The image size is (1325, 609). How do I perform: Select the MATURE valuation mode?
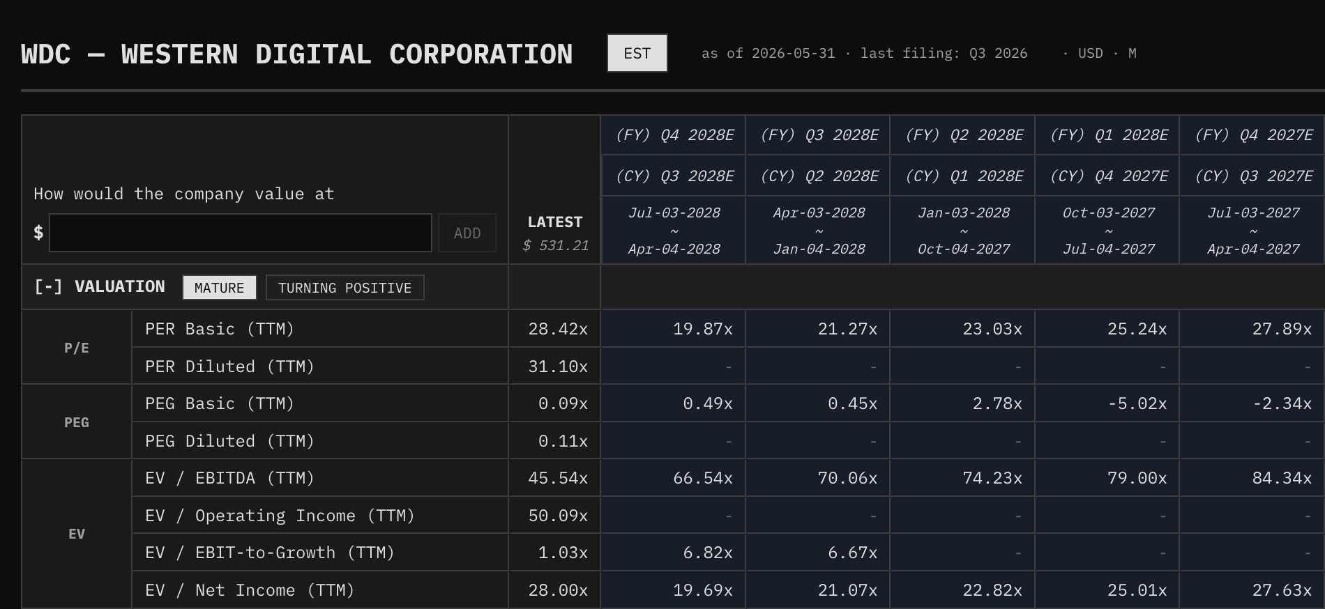click(x=219, y=288)
